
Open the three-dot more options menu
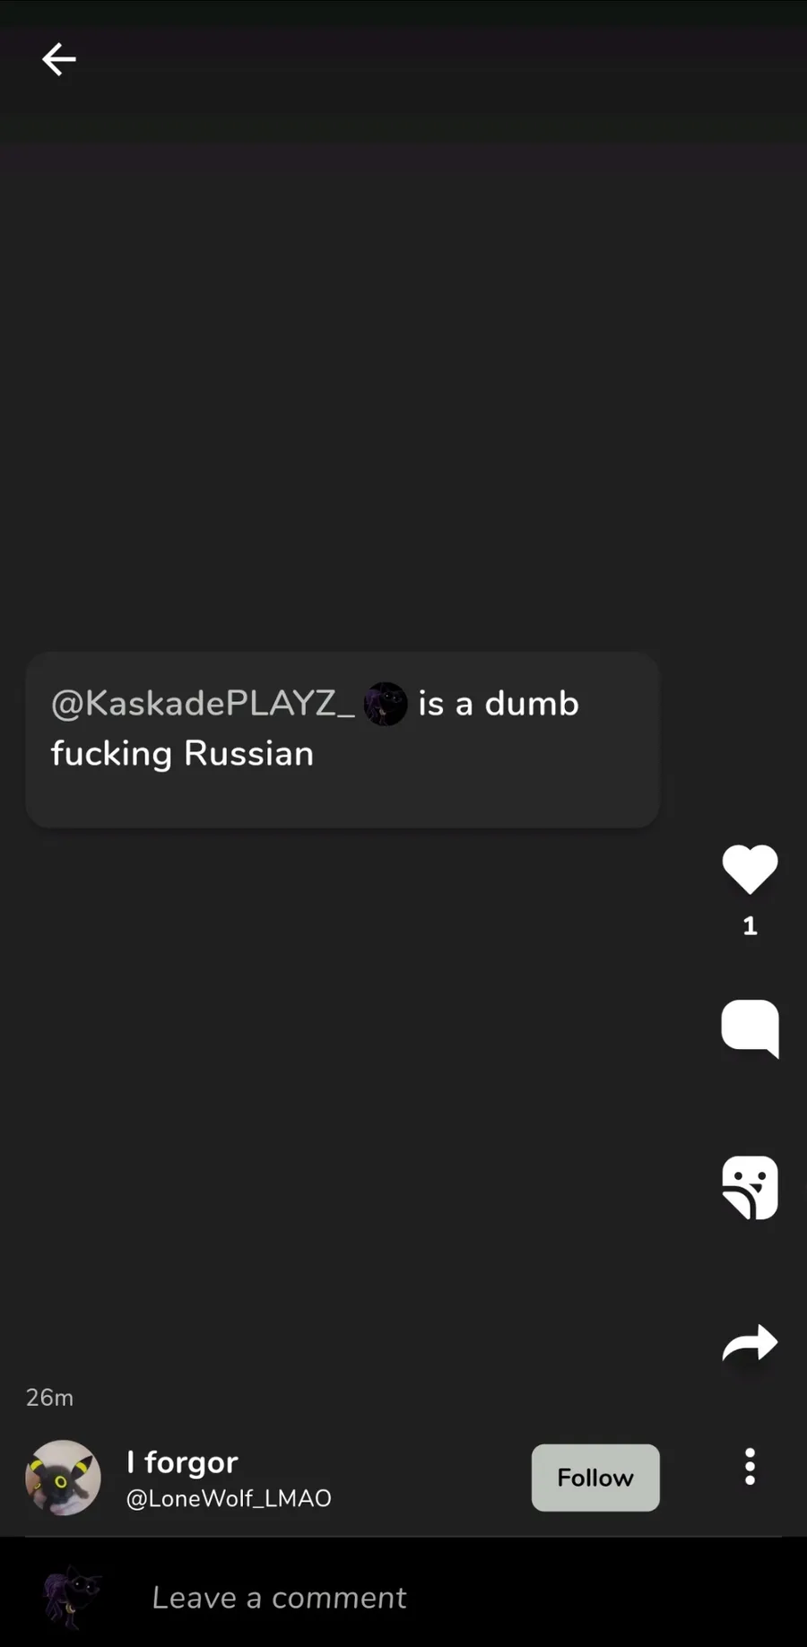point(750,1467)
